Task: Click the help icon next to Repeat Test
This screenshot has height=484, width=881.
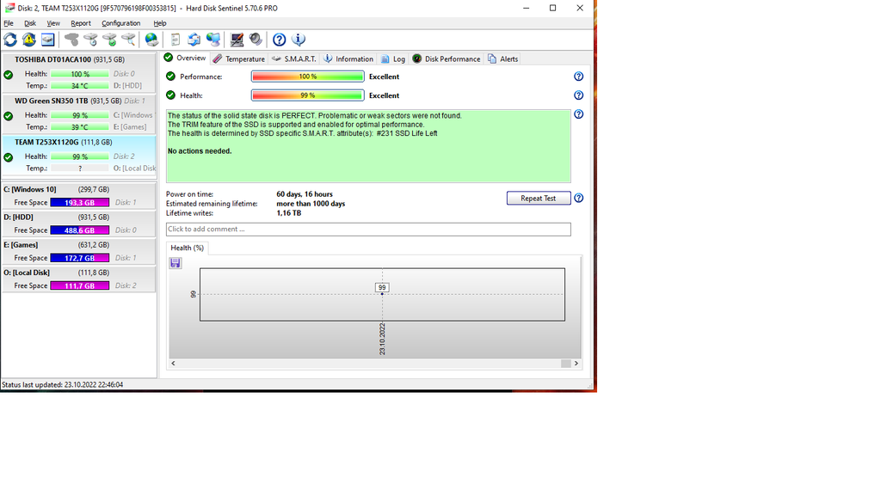Action: (x=579, y=199)
